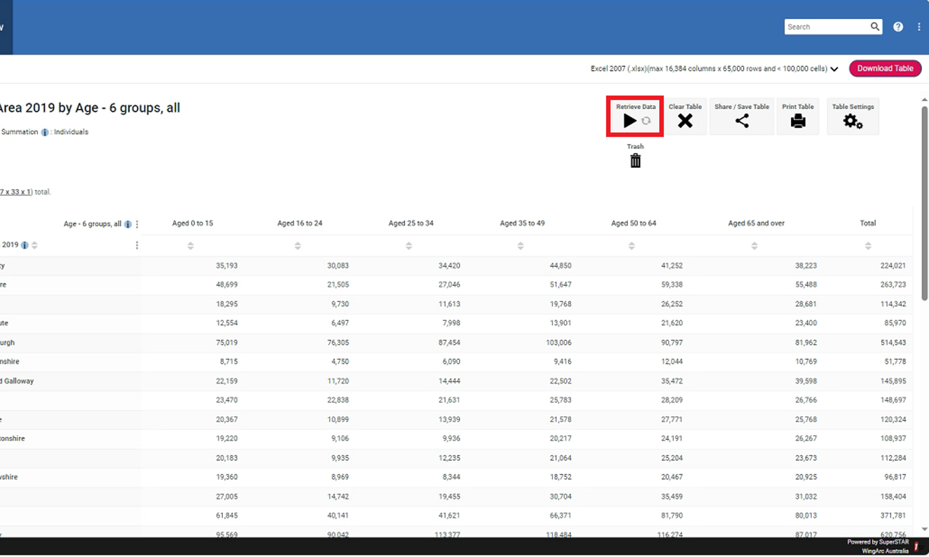Expand the Excel 2007 format dropdown
Screen dimensions: 929x557
pos(834,69)
